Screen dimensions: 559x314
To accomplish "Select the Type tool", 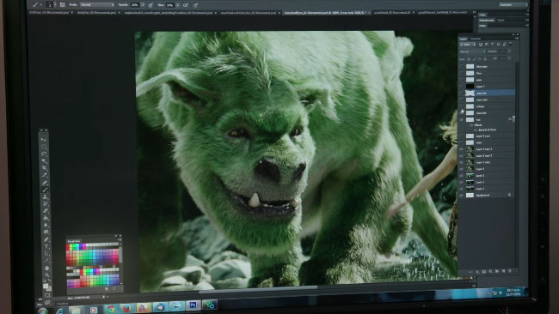I will tap(46, 246).
